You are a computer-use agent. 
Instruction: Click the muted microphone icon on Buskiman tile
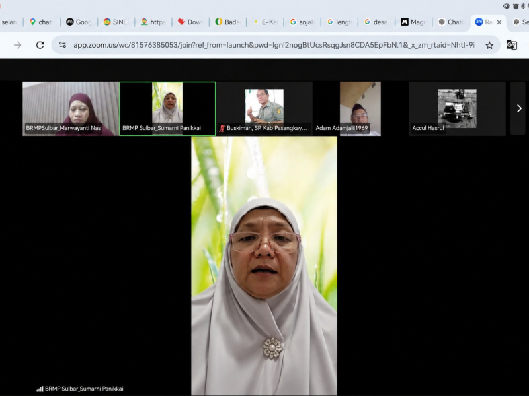tap(222, 128)
